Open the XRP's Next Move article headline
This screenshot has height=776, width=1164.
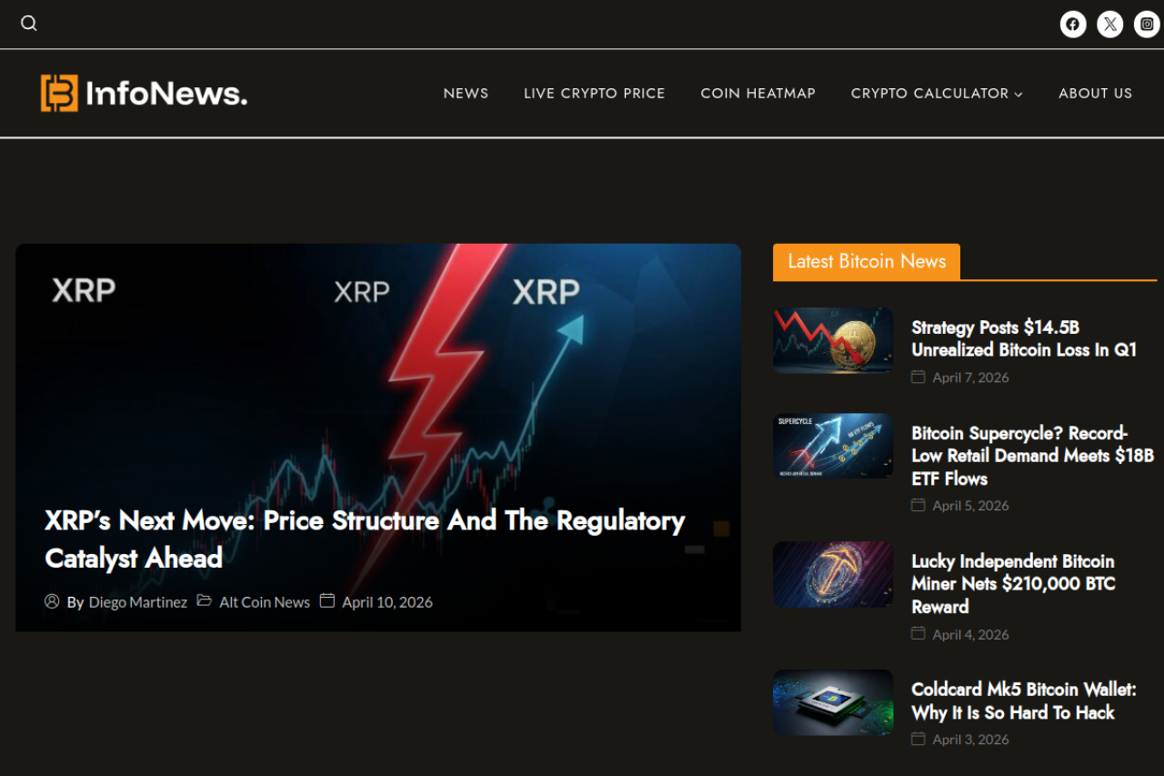click(365, 539)
